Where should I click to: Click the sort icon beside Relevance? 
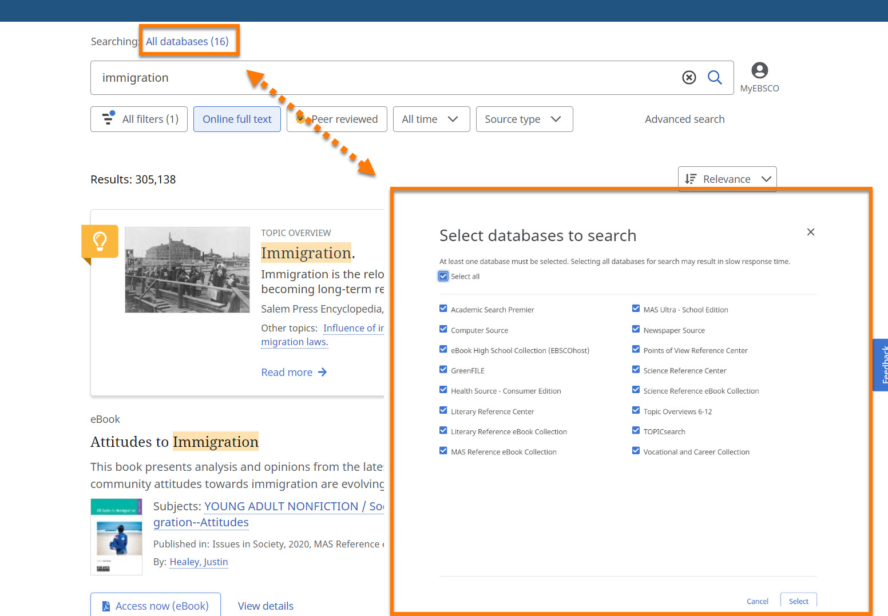pyautogui.click(x=691, y=179)
